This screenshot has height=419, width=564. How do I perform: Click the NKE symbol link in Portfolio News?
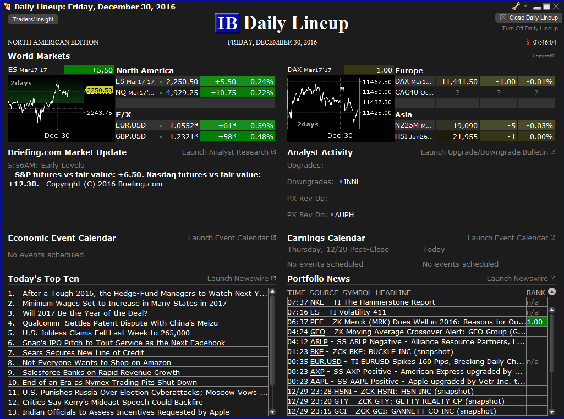tap(317, 302)
